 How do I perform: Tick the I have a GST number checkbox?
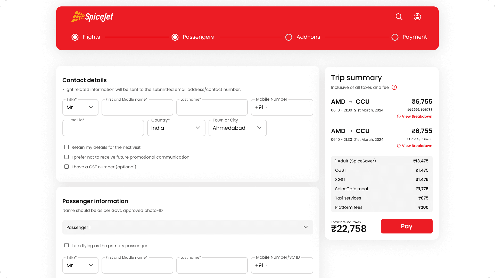(67, 167)
